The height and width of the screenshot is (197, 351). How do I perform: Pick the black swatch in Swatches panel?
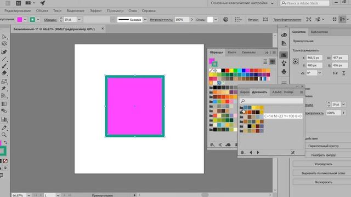(223, 71)
